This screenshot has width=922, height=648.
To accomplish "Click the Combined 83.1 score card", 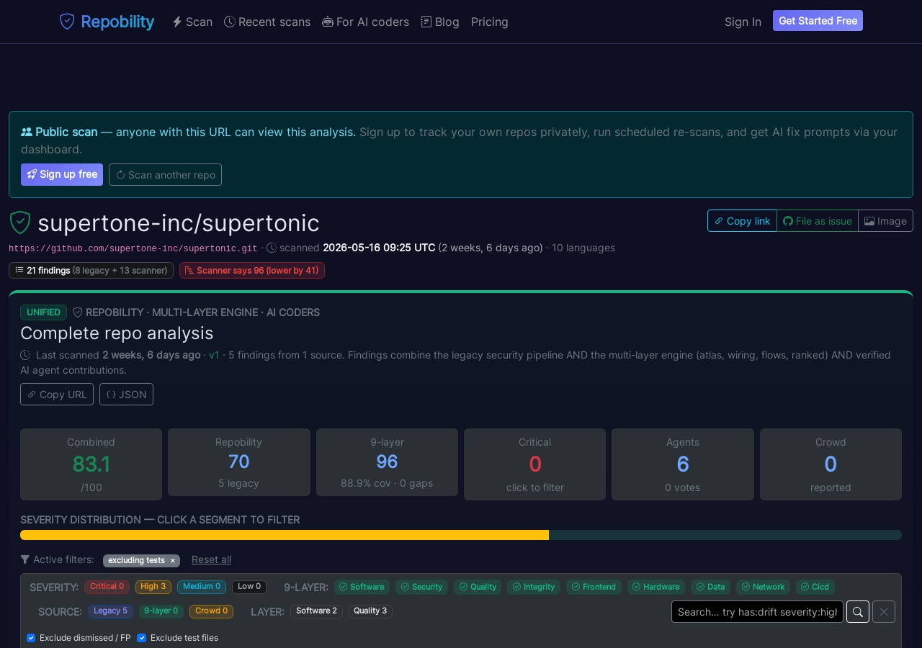I will (x=91, y=464).
